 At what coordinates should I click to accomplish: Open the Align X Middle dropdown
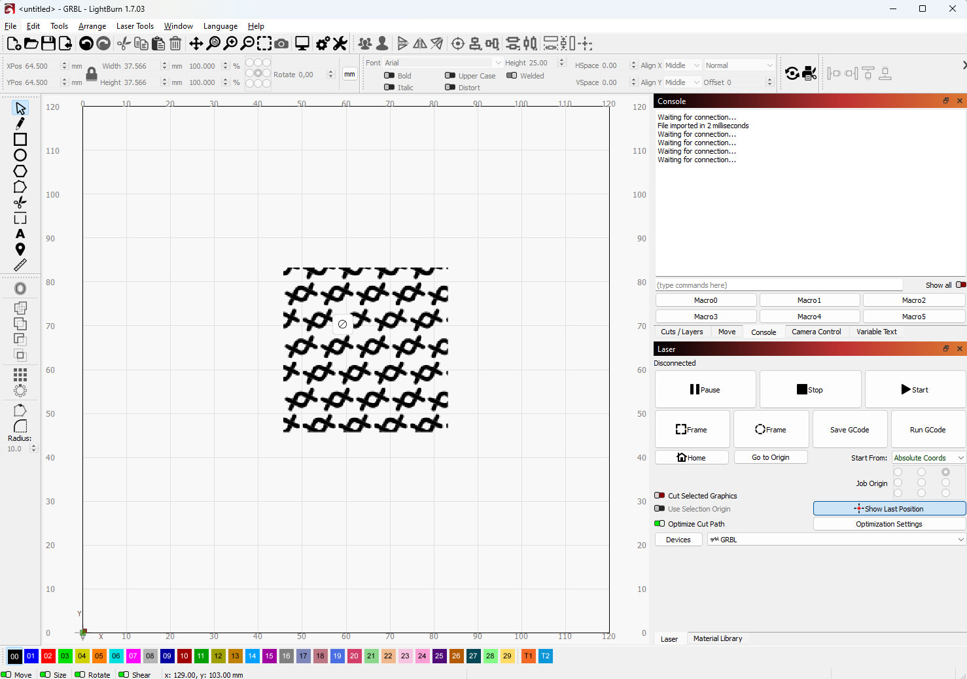[682, 65]
